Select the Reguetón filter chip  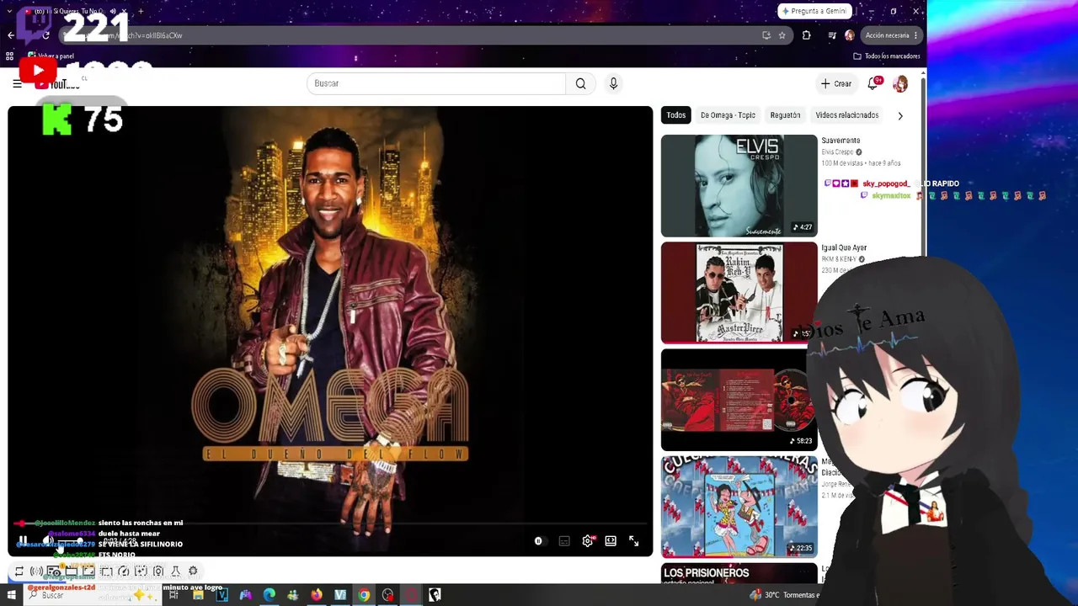pos(785,115)
